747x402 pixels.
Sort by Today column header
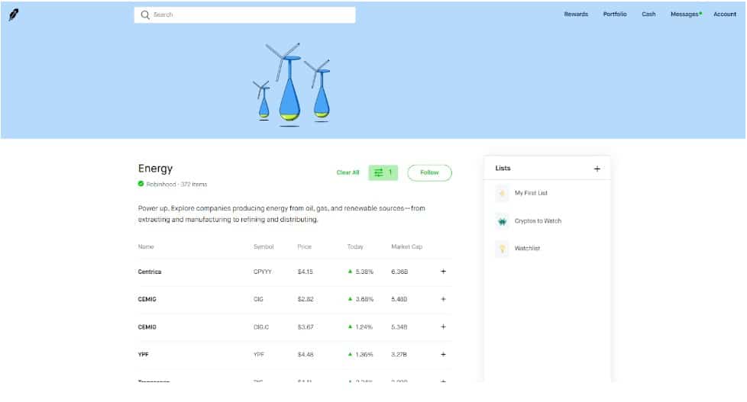tap(355, 247)
